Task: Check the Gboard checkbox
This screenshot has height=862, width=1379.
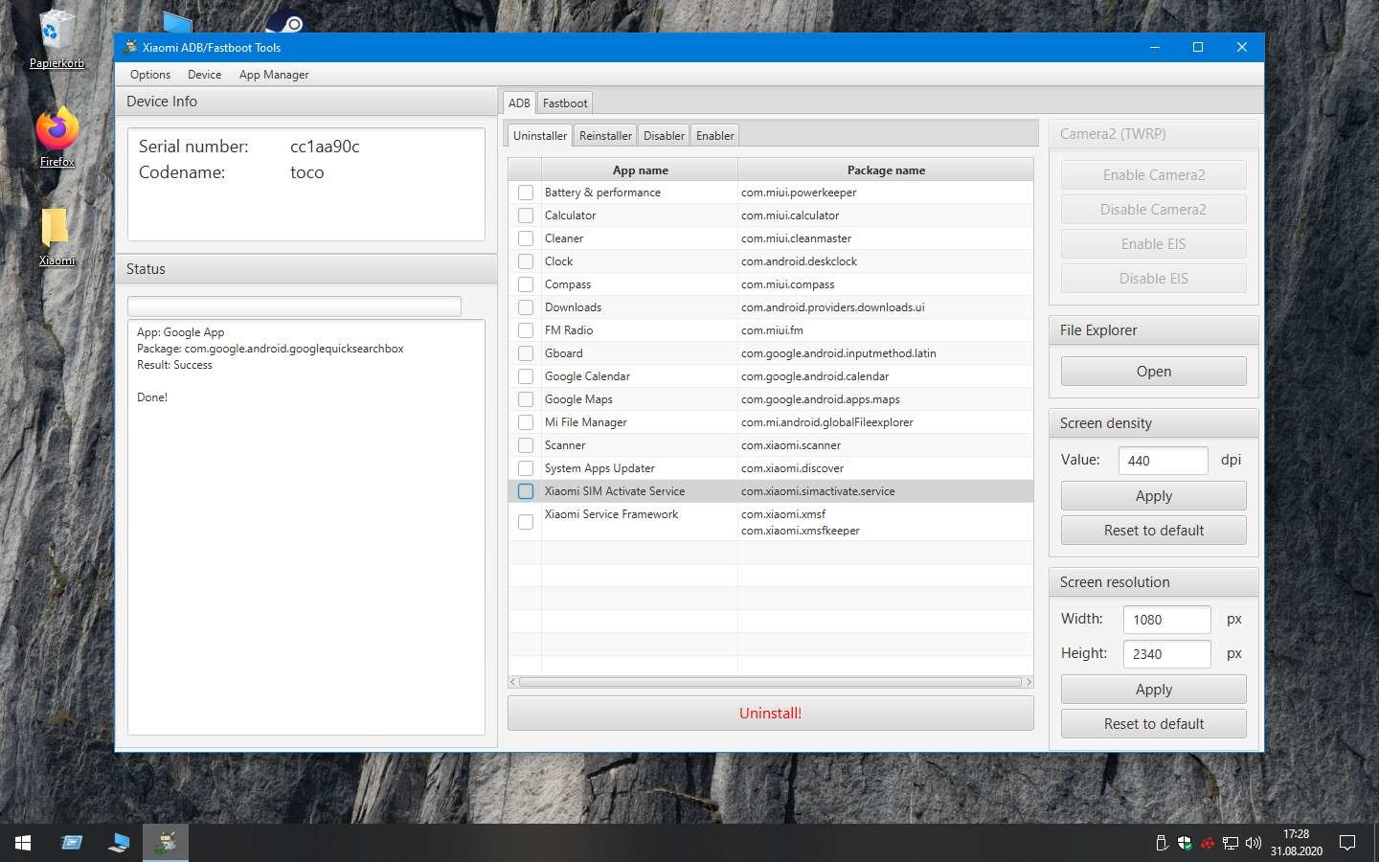Action: [526, 353]
